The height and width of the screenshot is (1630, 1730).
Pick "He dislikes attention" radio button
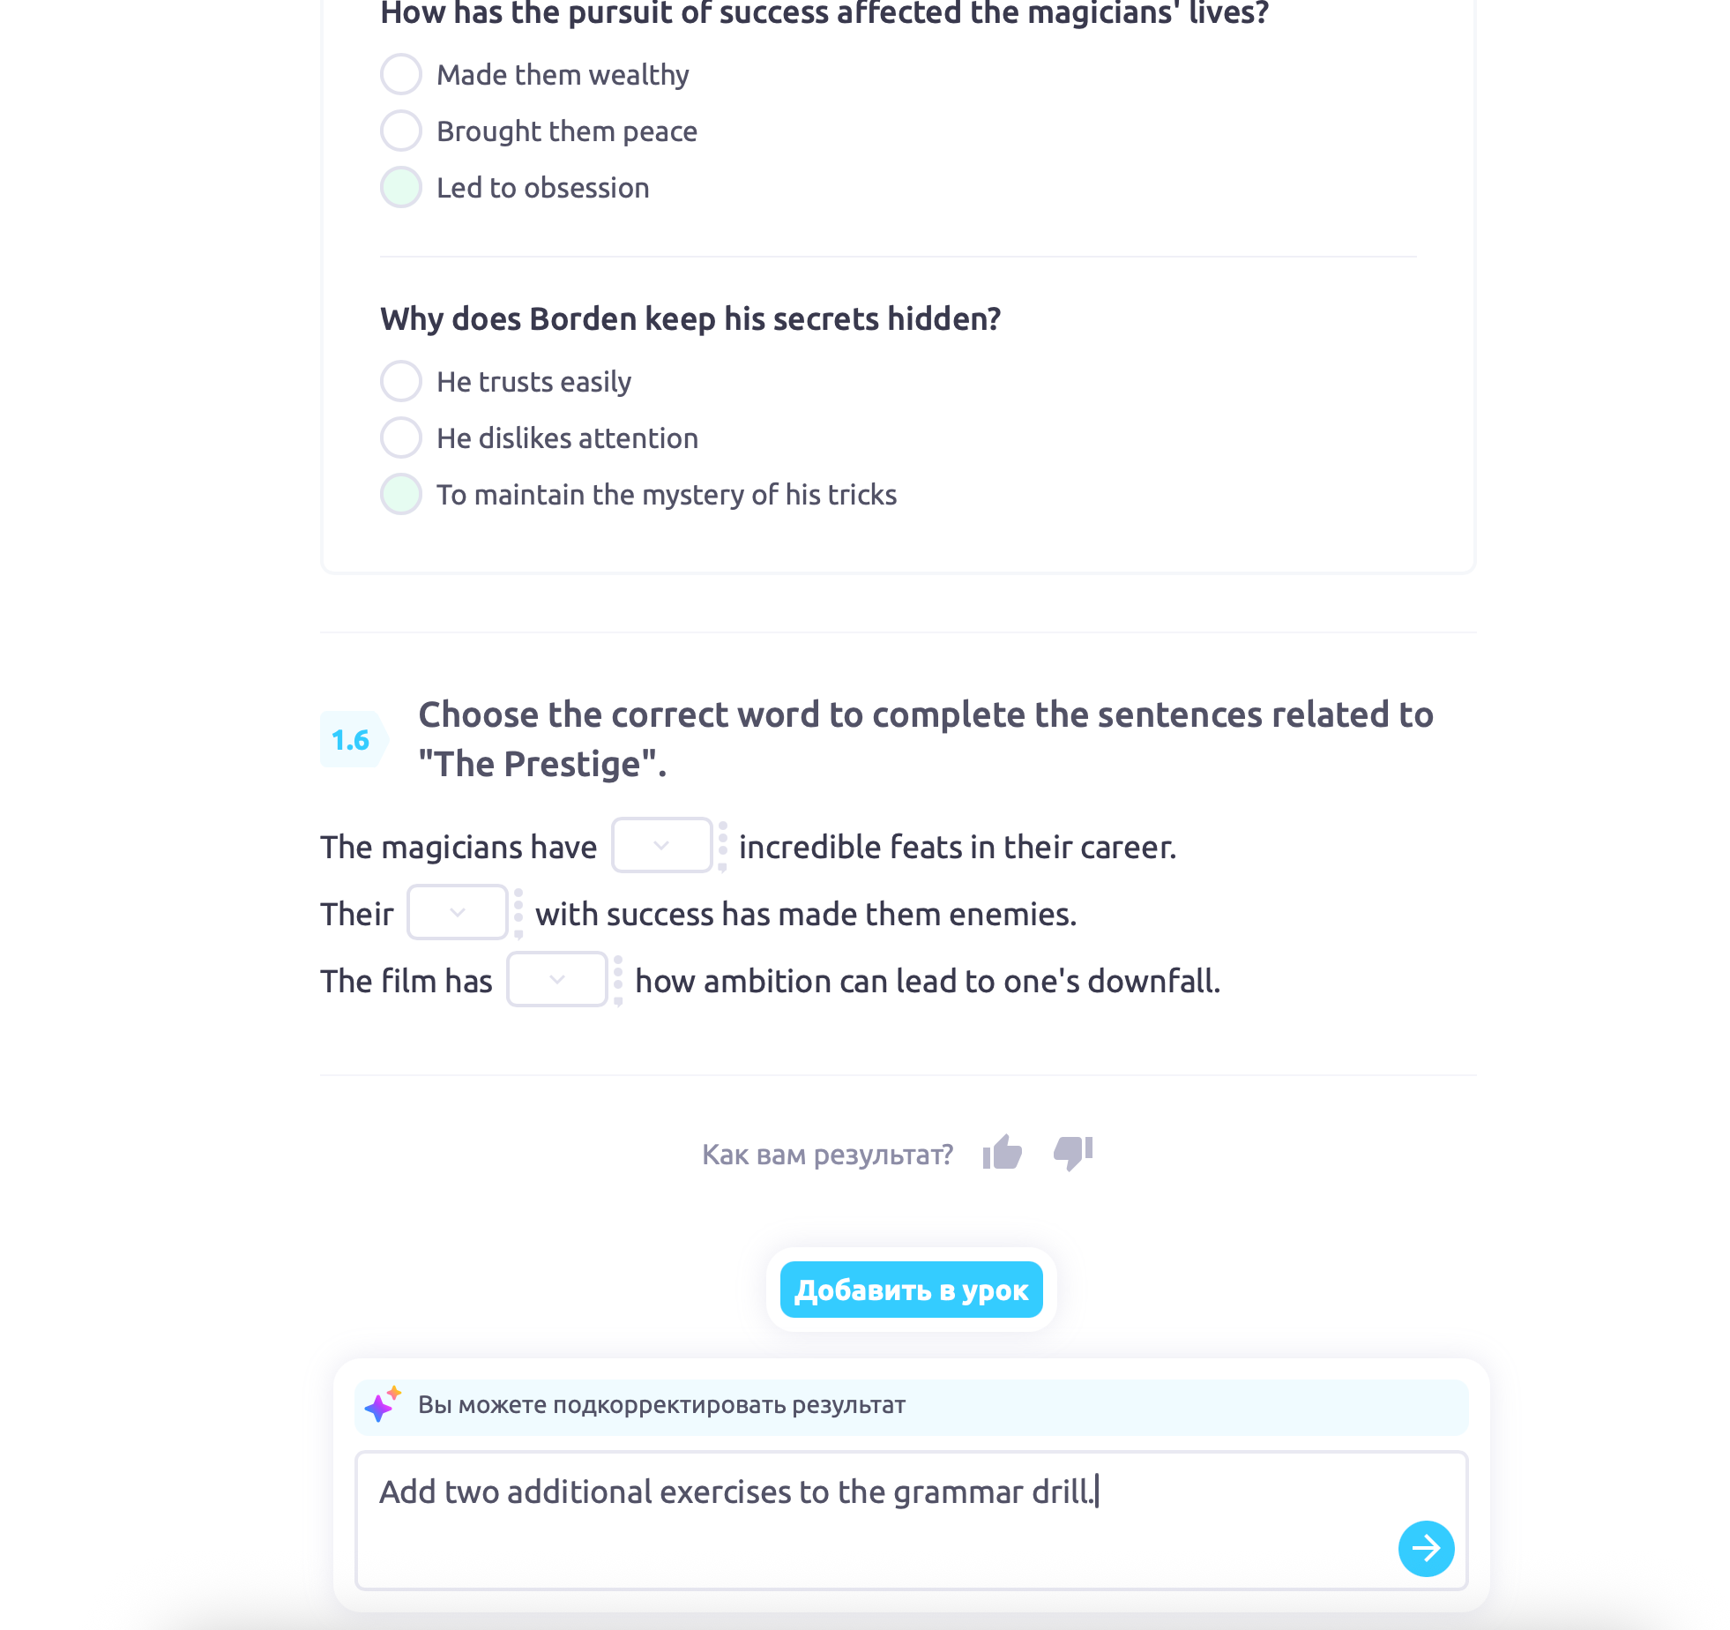click(401, 437)
